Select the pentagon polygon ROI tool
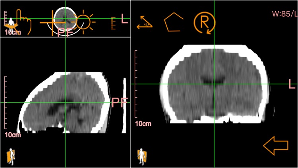298x168 pixels. tap(174, 22)
